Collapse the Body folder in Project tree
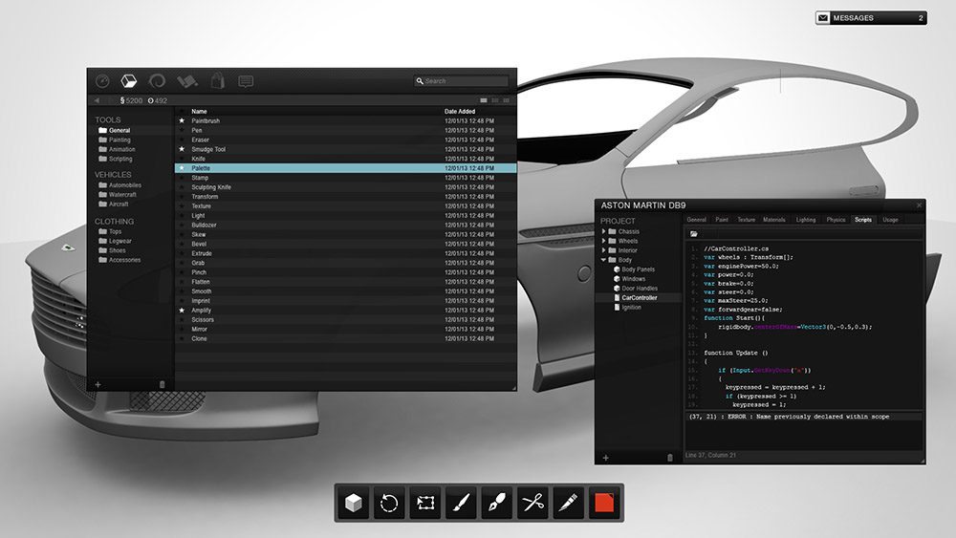 point(602,260)
